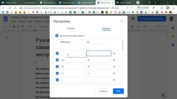Viewport: 177px width, 99px height.
Task: Confirm settings with the OK button
Action: tap(118, 91)
